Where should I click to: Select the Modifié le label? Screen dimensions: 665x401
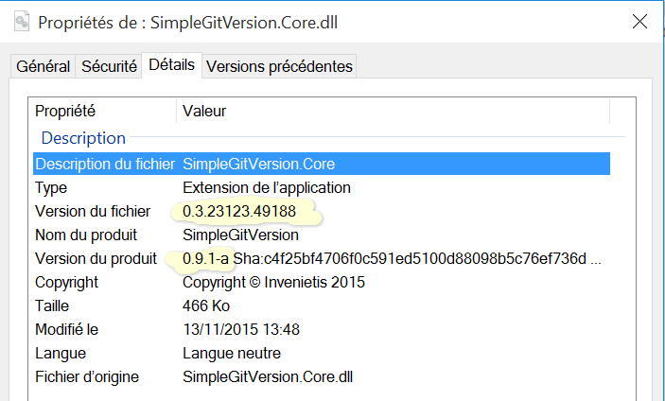[x=66, y=330]
